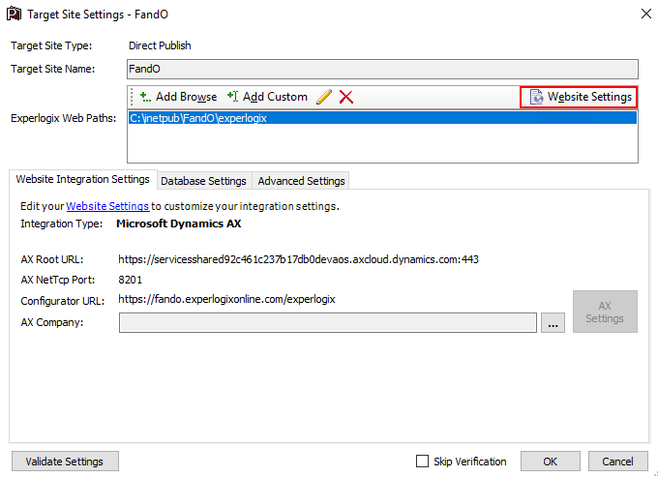Screen dimensions: 658x477
Task: Close the Target Site Settings window
Action: (x=646, y=14)
